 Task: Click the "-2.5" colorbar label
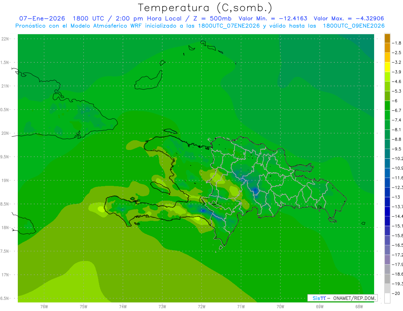click(397, 53)
